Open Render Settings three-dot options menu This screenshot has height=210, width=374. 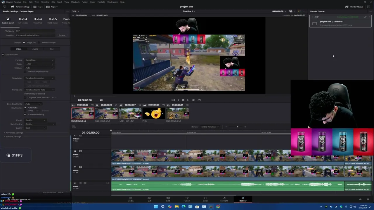click(67, 11)
